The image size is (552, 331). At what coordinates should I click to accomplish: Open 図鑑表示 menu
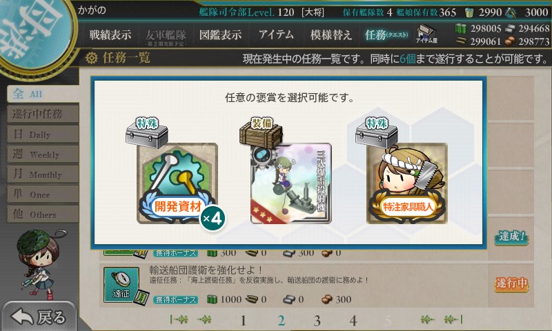click(x=220, y=34)
